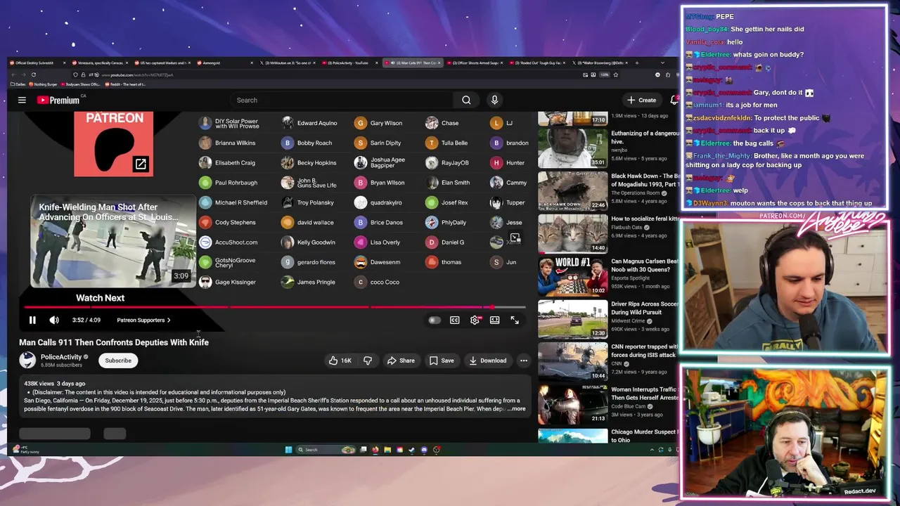Open the Create button menu
The image size is (900, 506).
click(x=642, y=100)
